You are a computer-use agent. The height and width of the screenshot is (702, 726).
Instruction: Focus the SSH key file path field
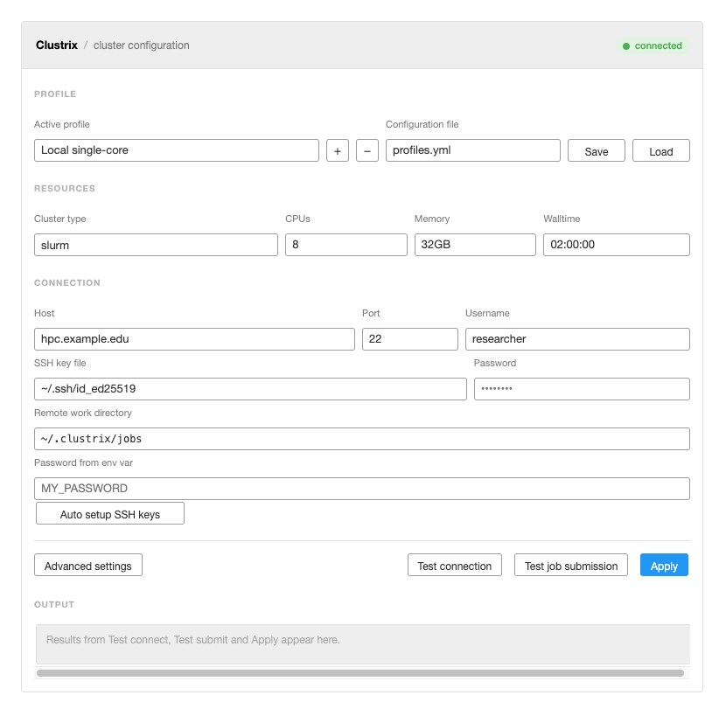point(250,389)
